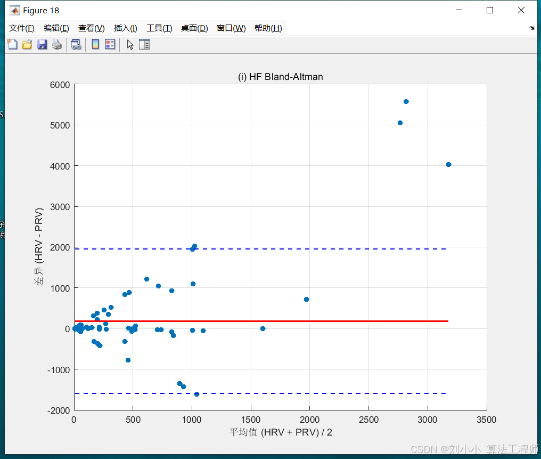The height and width of the screenshot is (459, 541).
Task: Click the upper blue dashed limit line
Action: (260, 248)
